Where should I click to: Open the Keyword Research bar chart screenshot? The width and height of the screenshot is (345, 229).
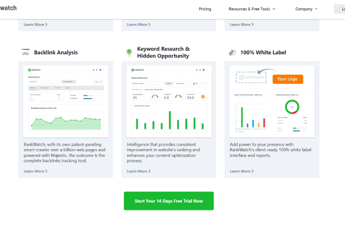[x=169, y=102]
